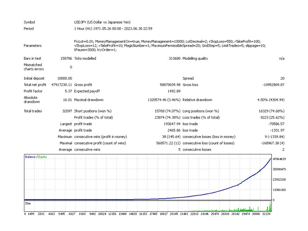Click the "Ticks modelled" label
This screenshot has width=308, height=231.
(x=85, y=59)
